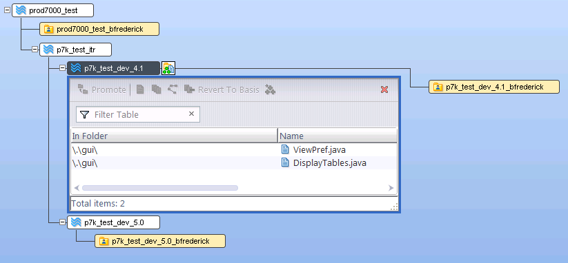Click the Total items: 2 status text
Screen dimensions: 568x263
tap(98, 203)
